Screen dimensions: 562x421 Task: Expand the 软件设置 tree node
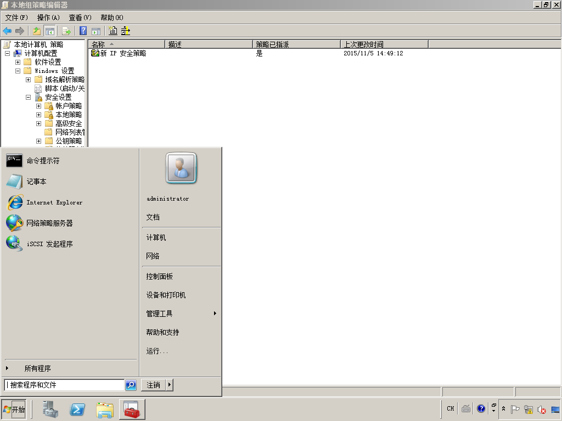click(x=18, y=62)
